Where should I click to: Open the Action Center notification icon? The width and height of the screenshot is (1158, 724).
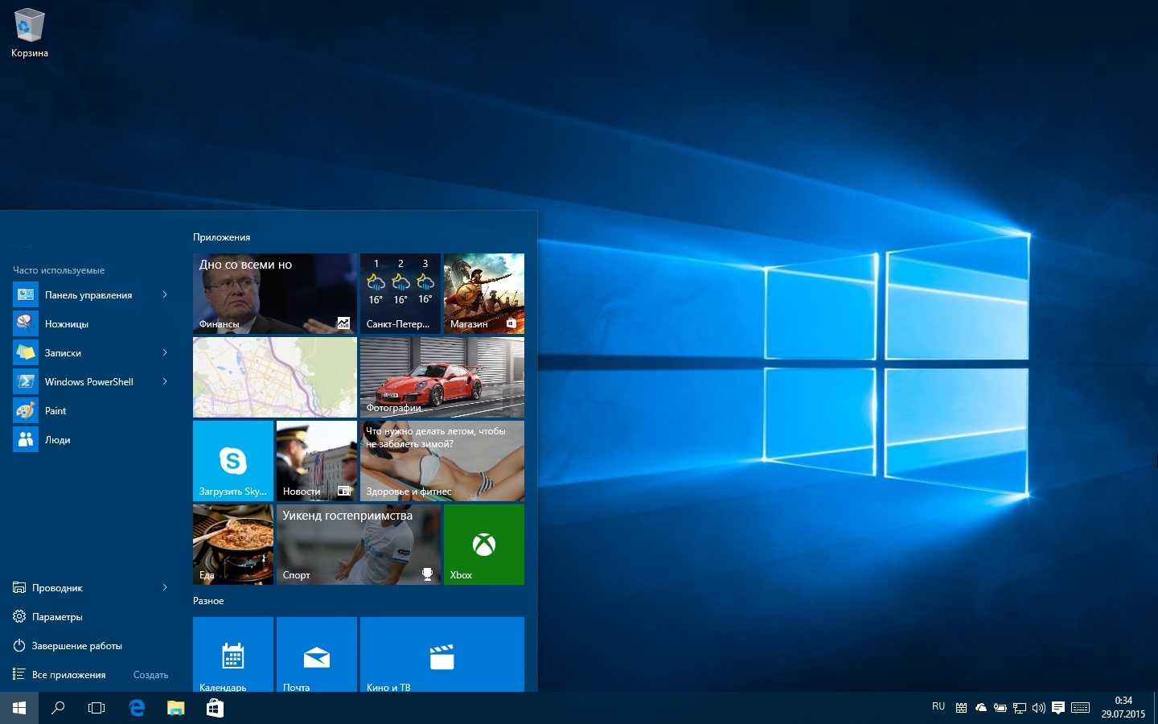click(x=1058, y=708)
